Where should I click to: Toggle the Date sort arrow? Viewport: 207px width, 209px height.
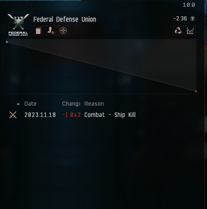click(18, 104)
